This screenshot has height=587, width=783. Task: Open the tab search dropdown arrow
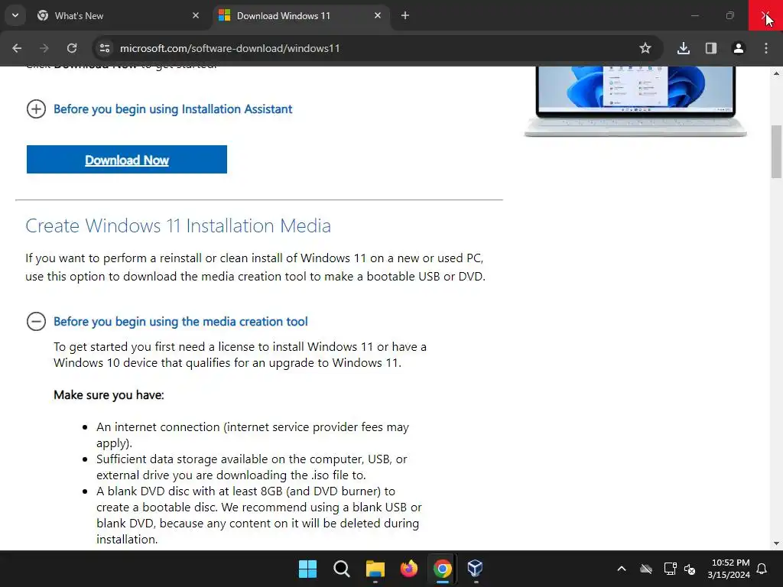(x=15, y=15)
